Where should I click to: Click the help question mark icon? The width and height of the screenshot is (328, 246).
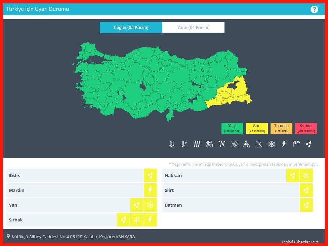pyautogui.click(x=314, y=9)
